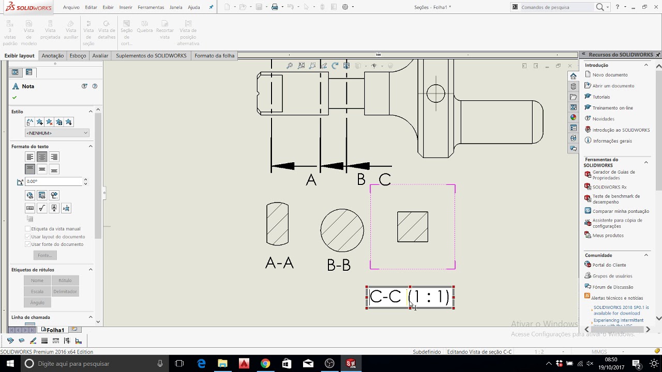Click the Fonte button
The width and height of the screenshot is (662, 372).
45,255
